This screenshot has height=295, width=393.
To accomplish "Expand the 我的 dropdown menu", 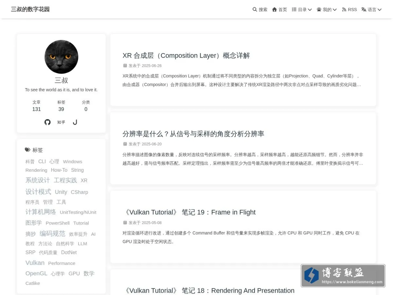I will coord(327,10).
